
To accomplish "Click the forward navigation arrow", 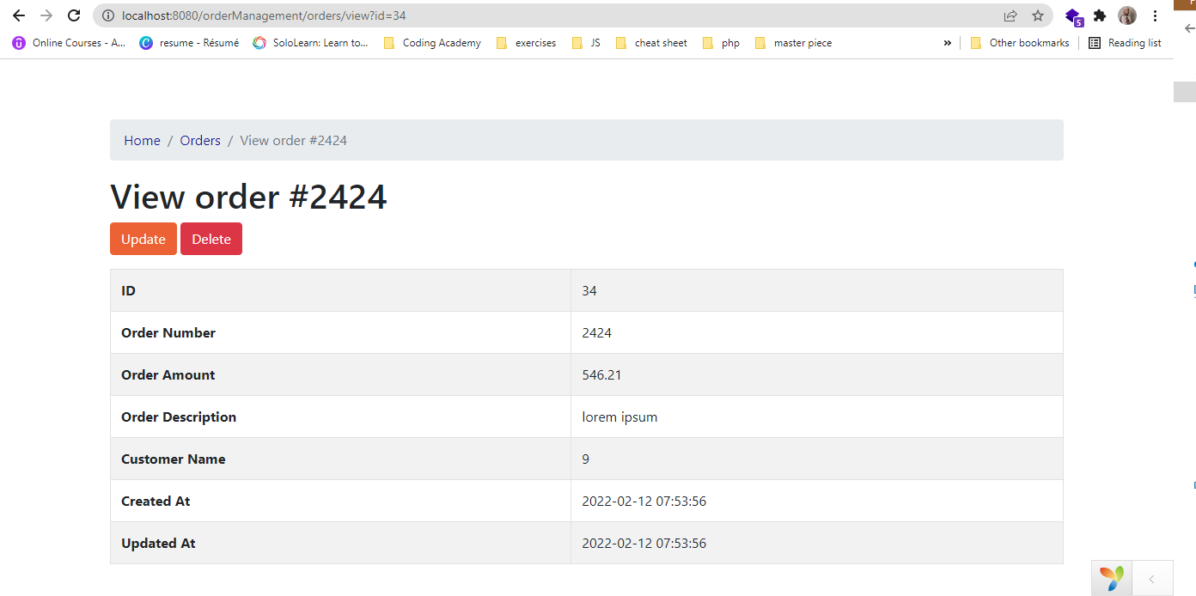I will 46,15.
